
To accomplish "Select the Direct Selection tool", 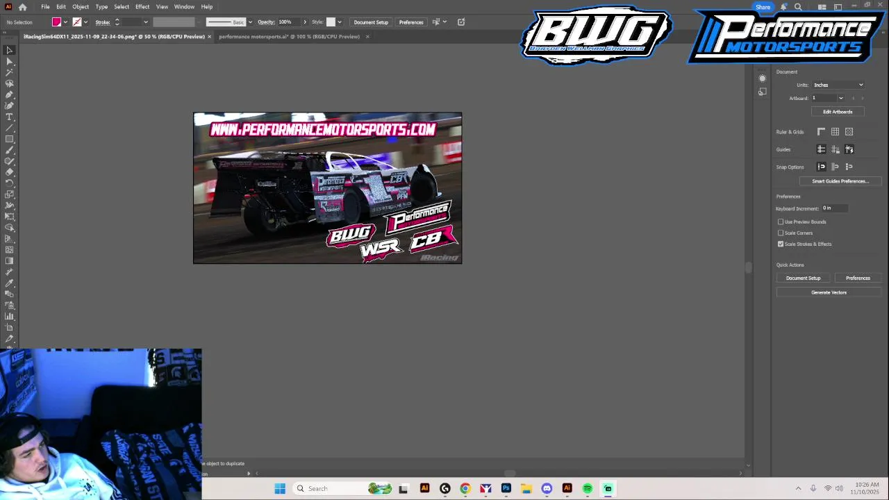I will [x=10, y=61].
